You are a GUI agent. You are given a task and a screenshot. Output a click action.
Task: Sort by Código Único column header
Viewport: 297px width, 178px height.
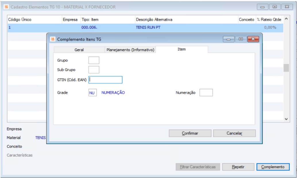coord(35,19)
